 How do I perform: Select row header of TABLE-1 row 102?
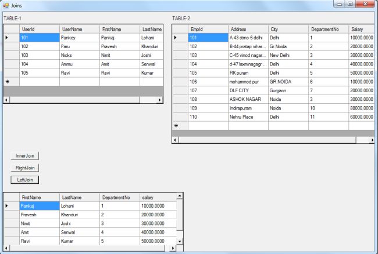(12, 46)
